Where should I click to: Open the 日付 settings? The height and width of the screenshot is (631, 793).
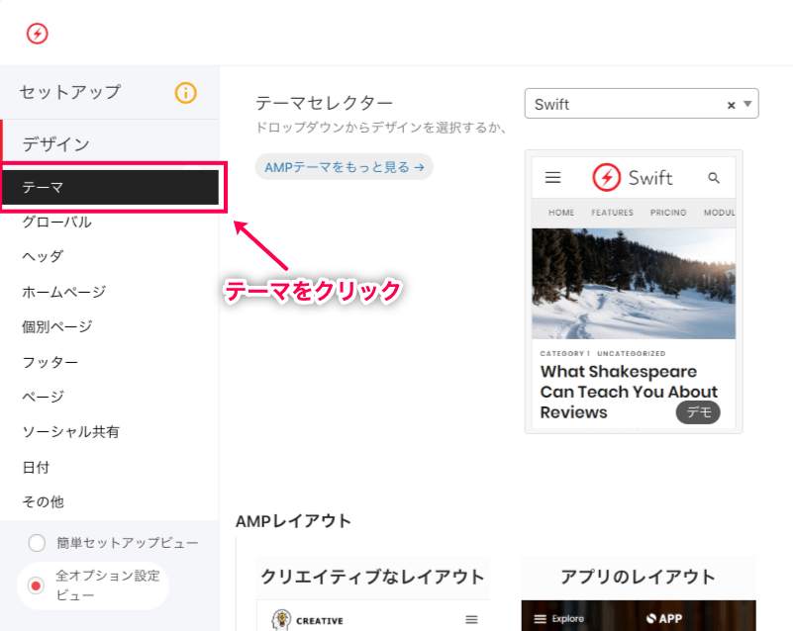(x=36, y=467)
